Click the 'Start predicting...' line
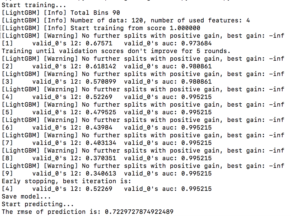 (38, 204)
